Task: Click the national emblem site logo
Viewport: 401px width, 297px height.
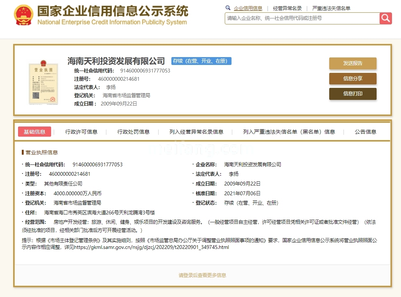Action: (x=23, y=15)
